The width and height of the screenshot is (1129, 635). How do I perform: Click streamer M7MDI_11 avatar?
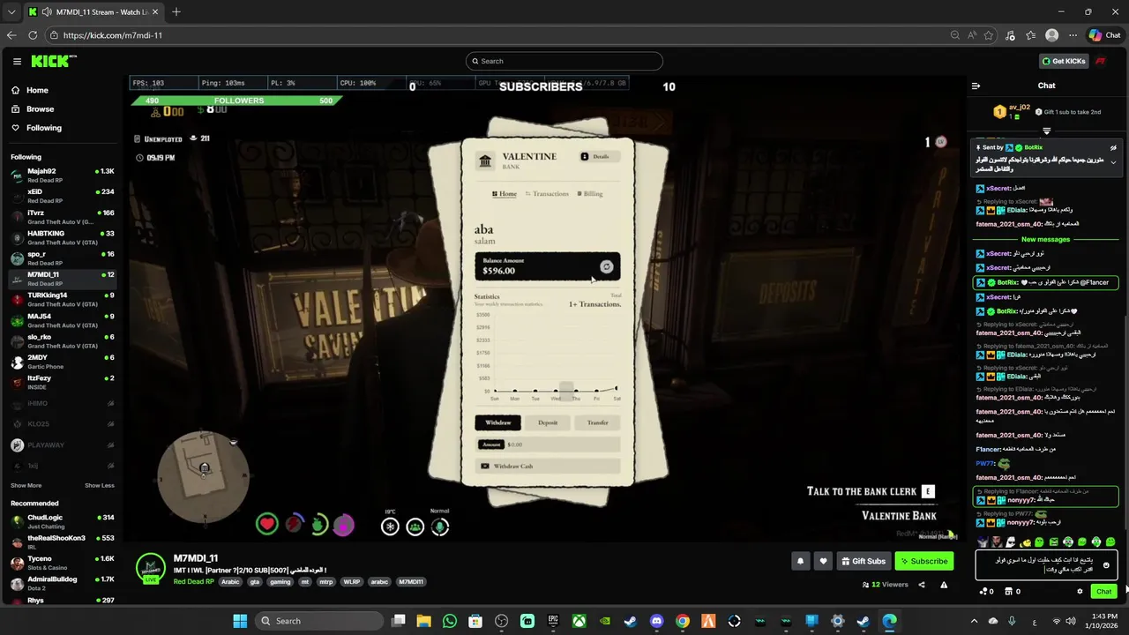tap(151, 568)
